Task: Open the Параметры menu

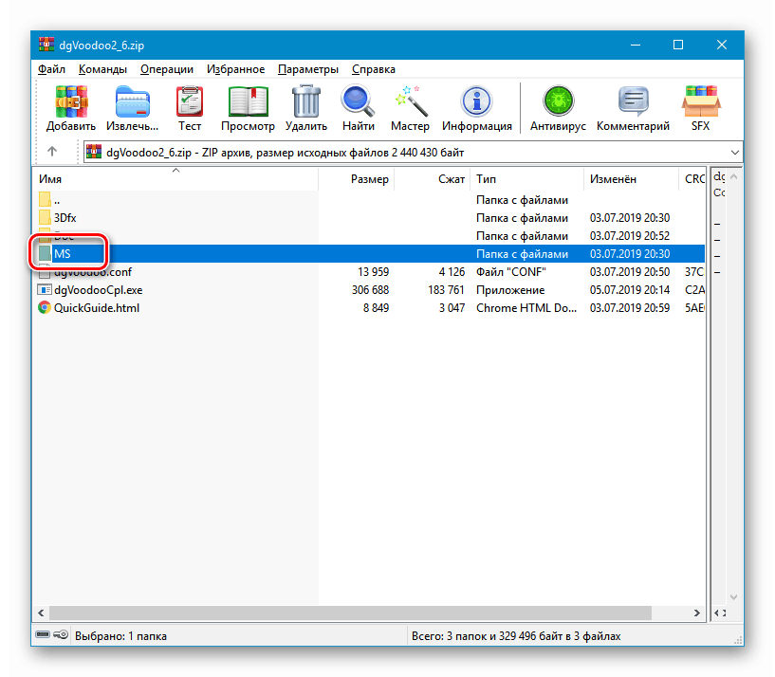Action: coord(308,69)
